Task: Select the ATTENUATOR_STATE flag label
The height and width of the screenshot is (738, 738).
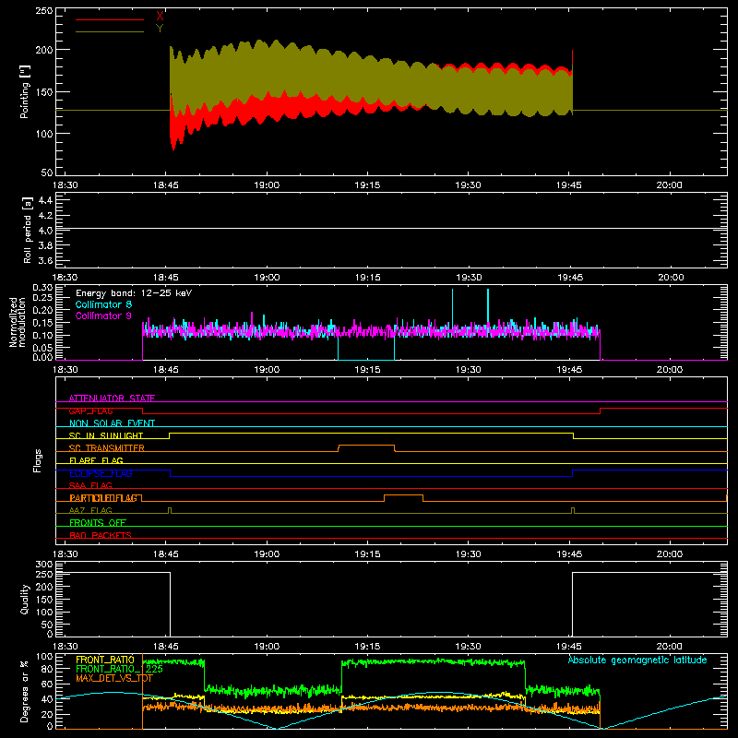Action: click(x=112, y=399)
